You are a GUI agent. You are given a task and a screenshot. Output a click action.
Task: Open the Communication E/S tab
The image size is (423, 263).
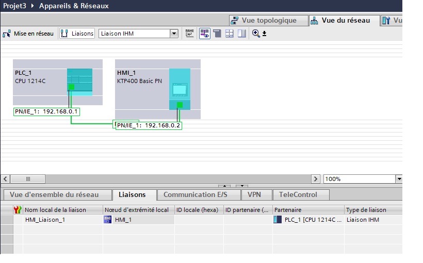(195, 195)
